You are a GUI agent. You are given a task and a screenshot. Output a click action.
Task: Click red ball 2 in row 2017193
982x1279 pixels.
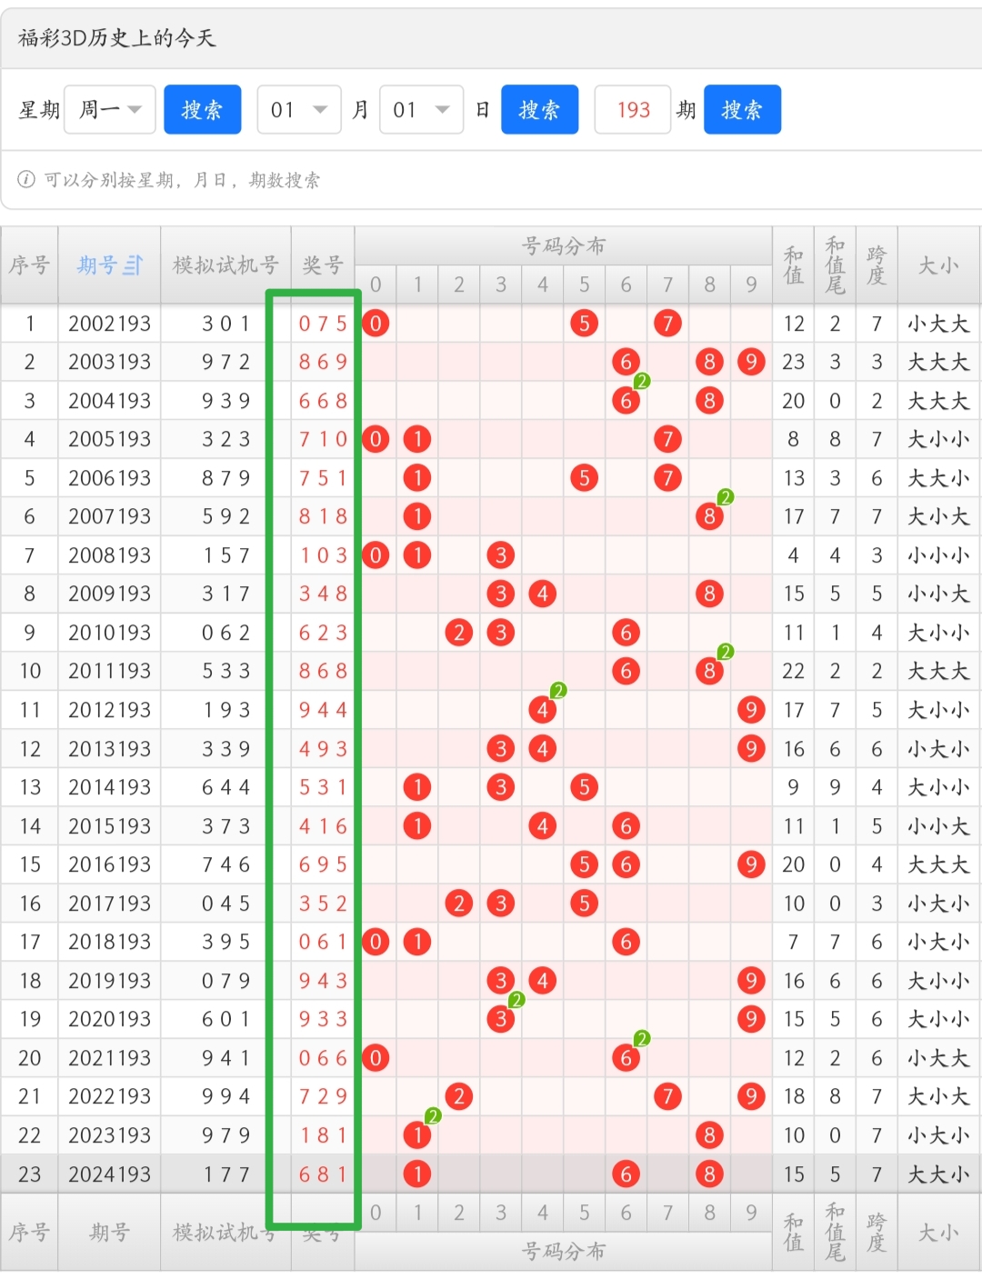(x=459, y=904)
